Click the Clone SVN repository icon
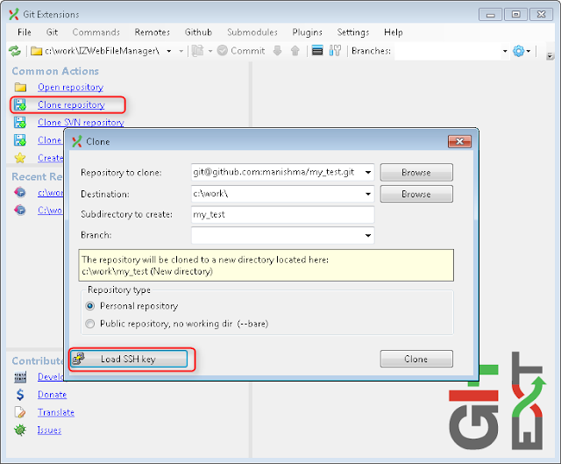561x464 pixels. point(20,122)
